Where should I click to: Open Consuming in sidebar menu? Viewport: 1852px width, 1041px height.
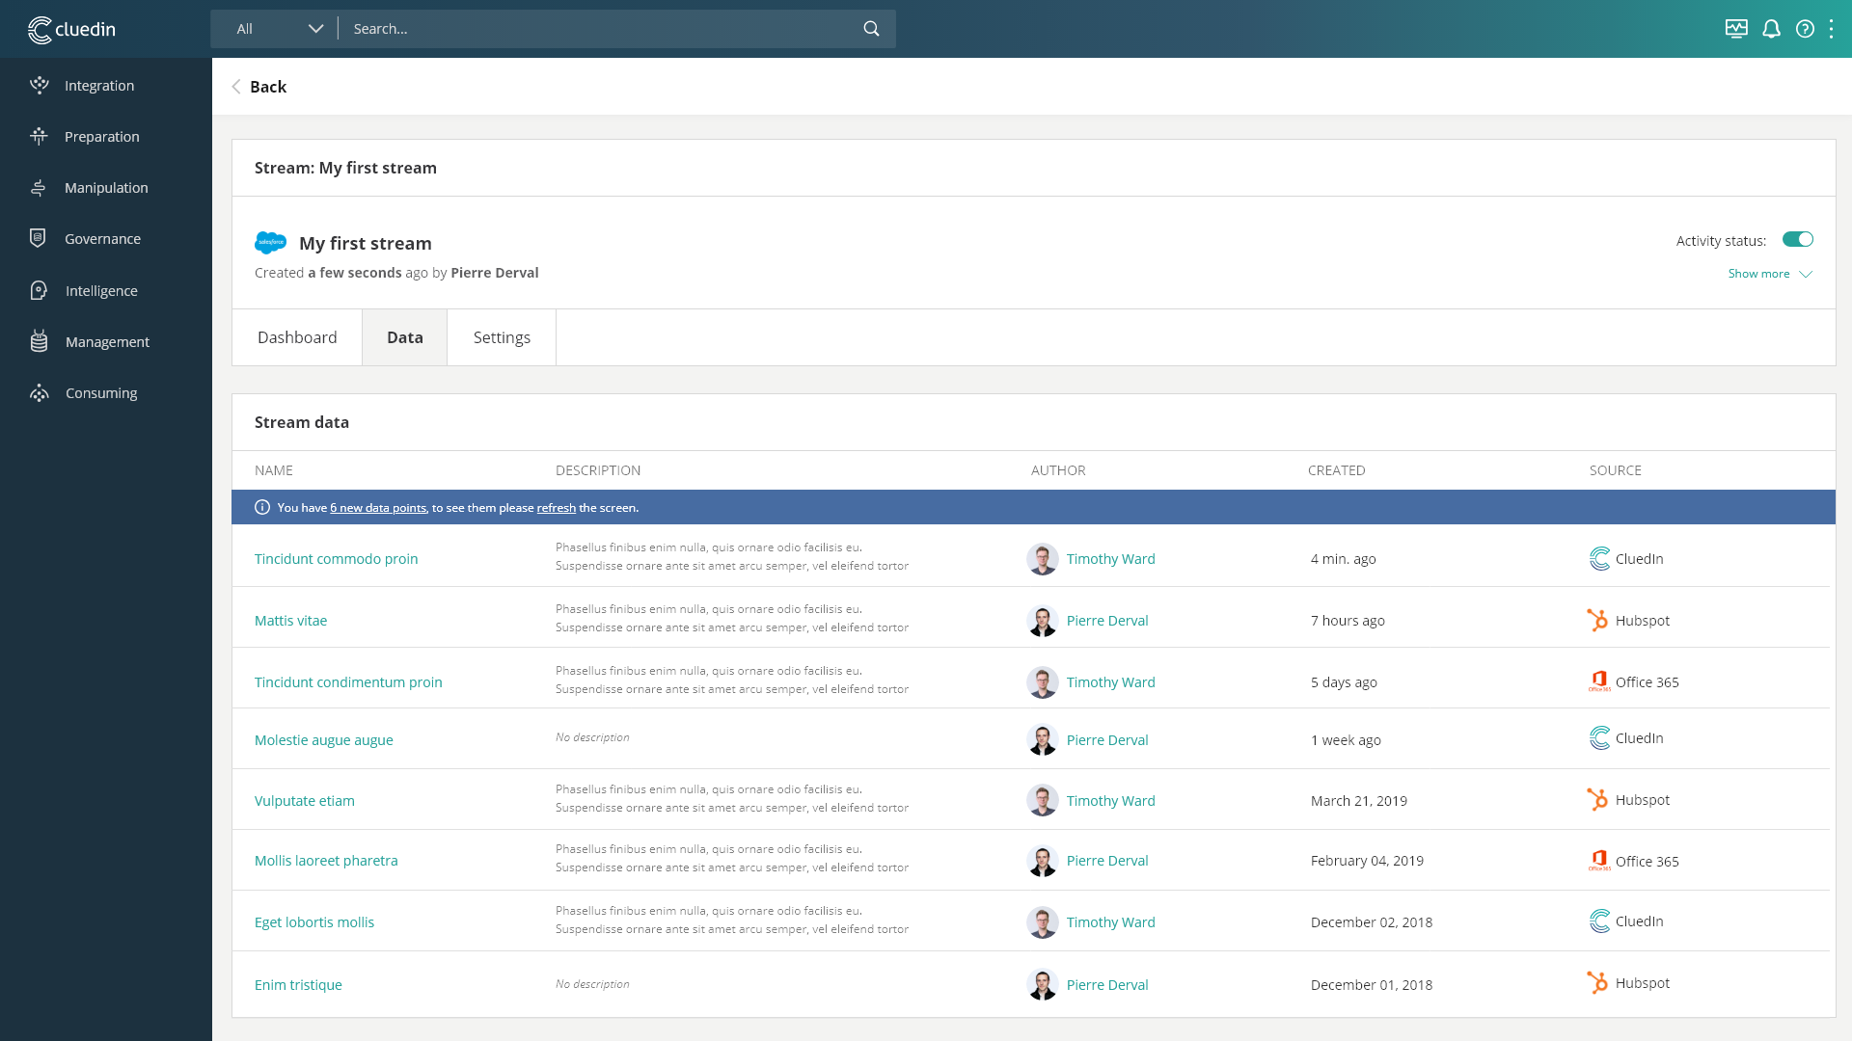pyautogui.click(x=101, y=392)
